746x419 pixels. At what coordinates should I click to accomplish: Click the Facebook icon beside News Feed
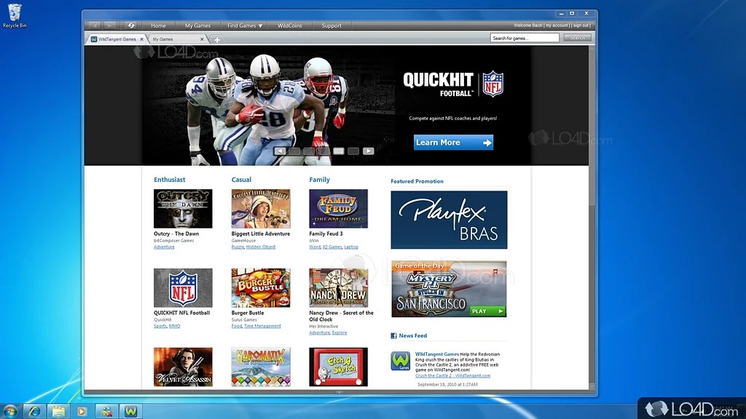393,335
